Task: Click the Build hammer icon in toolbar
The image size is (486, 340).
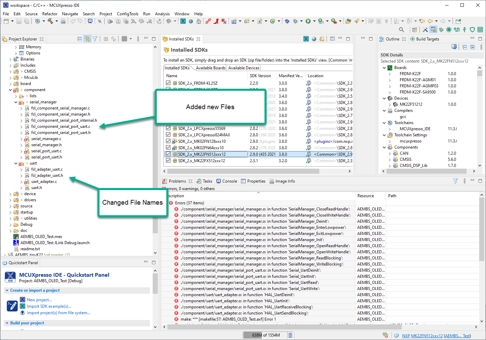Action: pos(50,21)
